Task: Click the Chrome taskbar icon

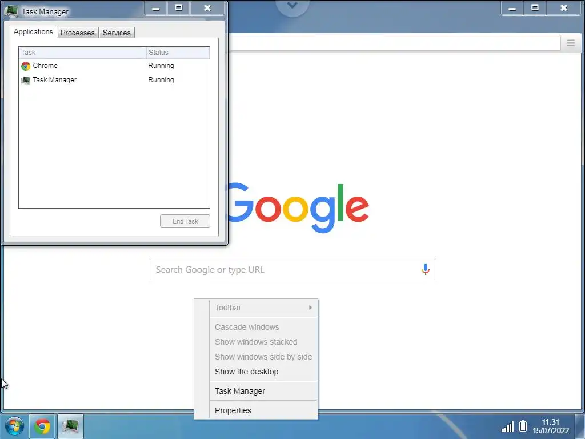Action: tap(42, 426)
